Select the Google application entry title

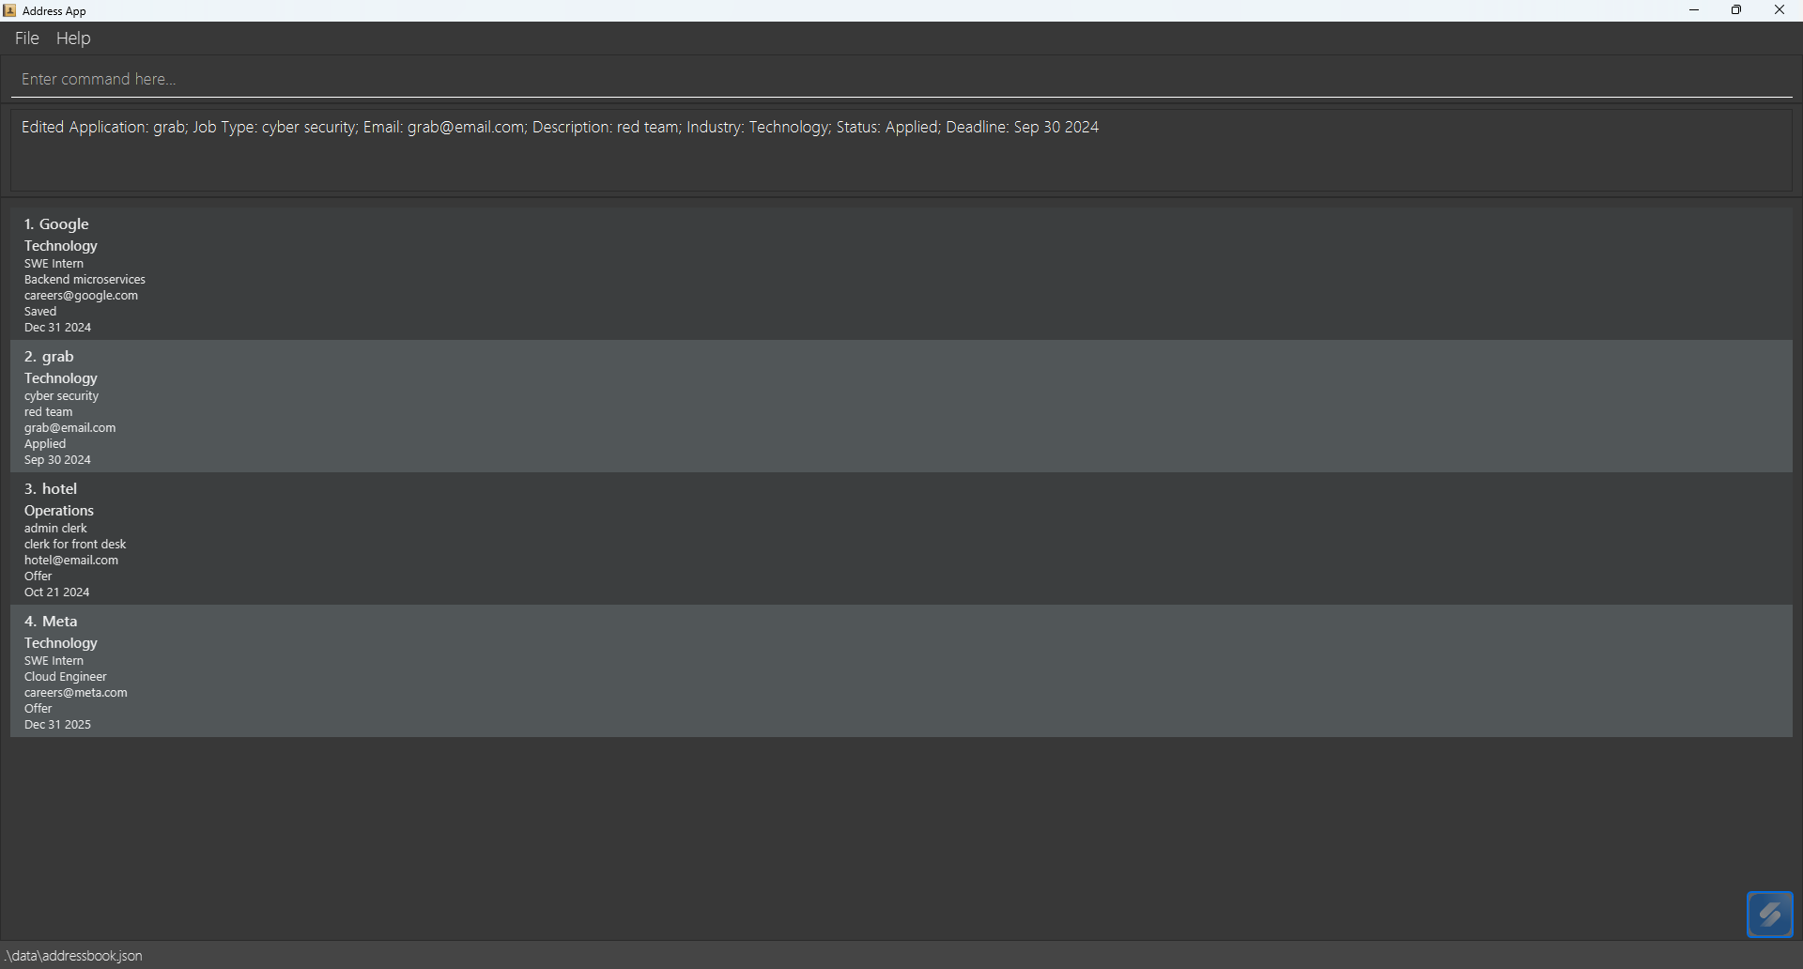[x=56, y=224]
